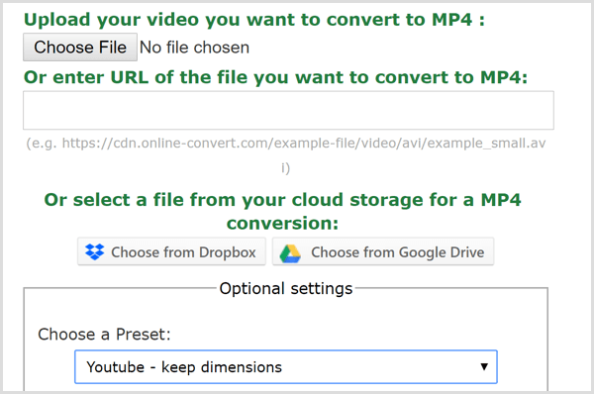Click the Google Drive logo icon
Viewport: 594px width, 394px height.
[x=290, y=253]
